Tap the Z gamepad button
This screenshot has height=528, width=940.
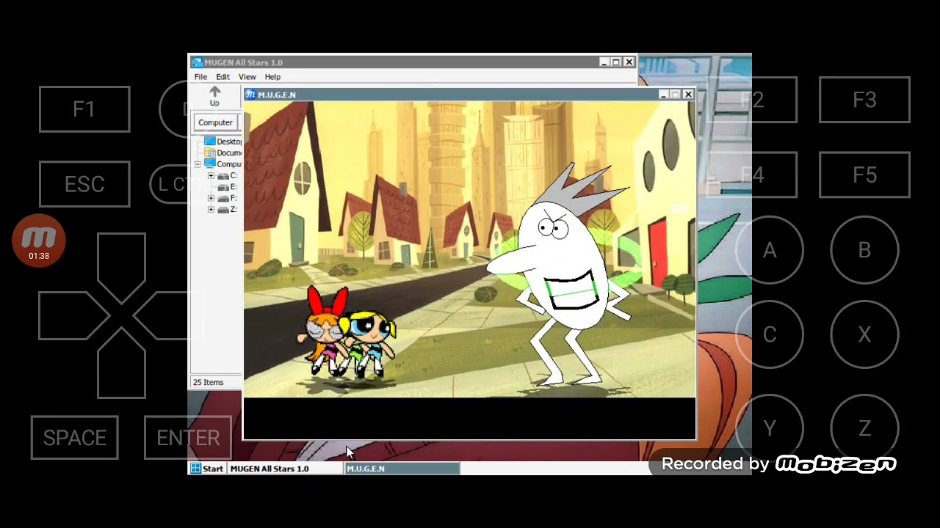pyautogui.click(x=864, y=428)
